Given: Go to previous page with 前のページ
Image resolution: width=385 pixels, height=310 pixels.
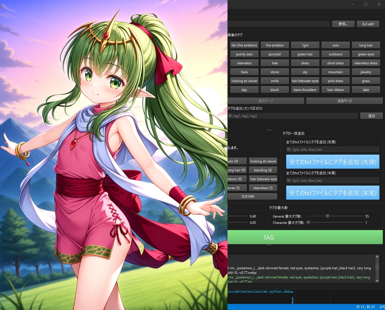Looking at the screenshot, I should pos(266,101).
